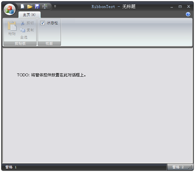Select the 主页 (H) ribbon tab
The width and height of the screenshot is (195, 172).
click(29, 15)
